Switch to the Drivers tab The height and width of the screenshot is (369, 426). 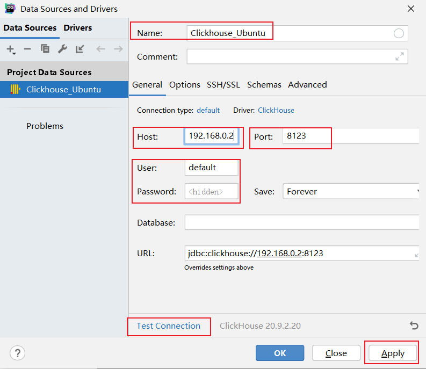click(x=78, y=28)
